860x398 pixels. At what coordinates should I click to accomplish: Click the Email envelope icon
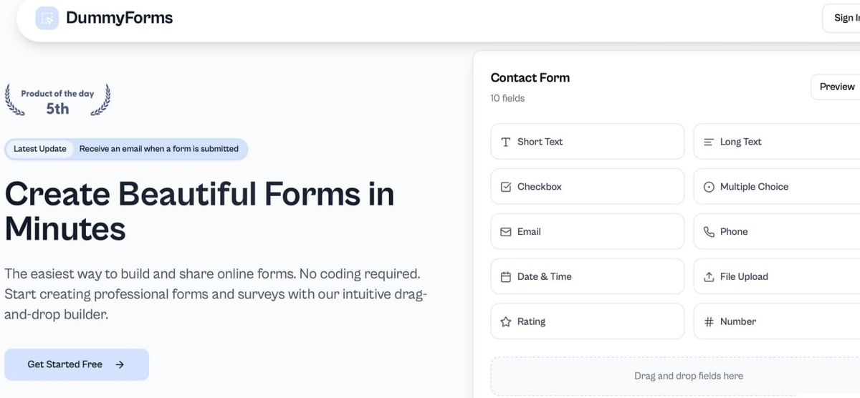click(x=505, y=232)
